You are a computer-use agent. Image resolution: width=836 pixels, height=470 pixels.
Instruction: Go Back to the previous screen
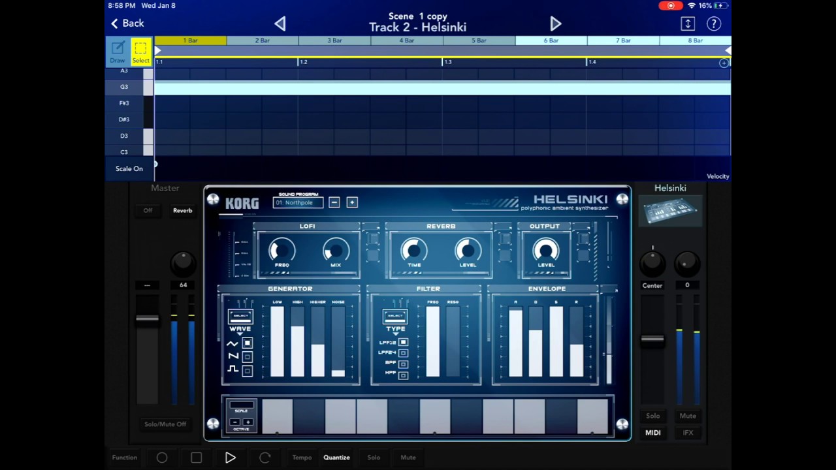pos(127,23)
